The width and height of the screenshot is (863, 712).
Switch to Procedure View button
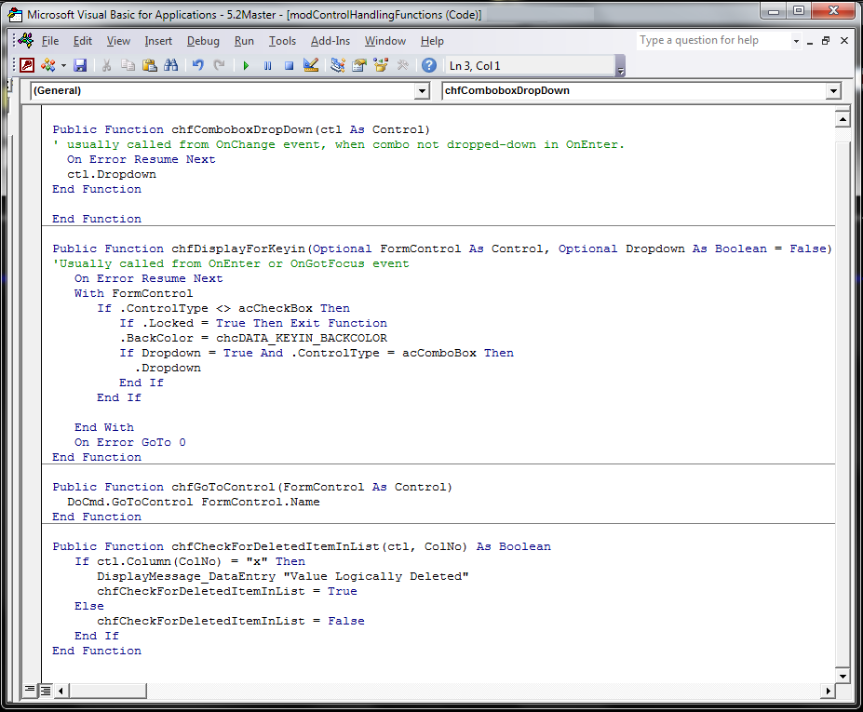click(30, 690)
